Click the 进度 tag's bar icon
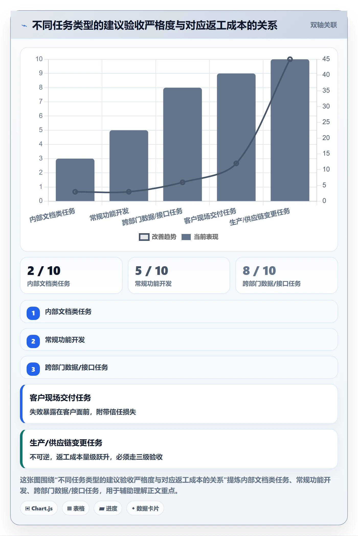 [102, 509]
